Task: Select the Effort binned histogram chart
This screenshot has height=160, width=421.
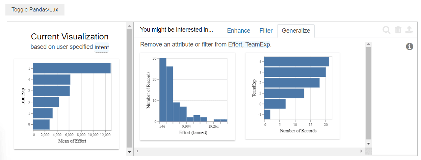Action: click(x=187, y=96)
